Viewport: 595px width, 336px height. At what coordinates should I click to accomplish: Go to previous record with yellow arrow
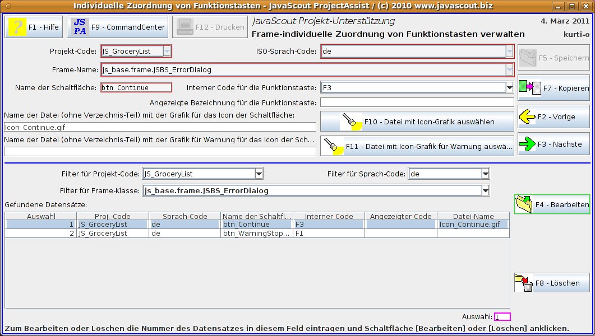527,117
